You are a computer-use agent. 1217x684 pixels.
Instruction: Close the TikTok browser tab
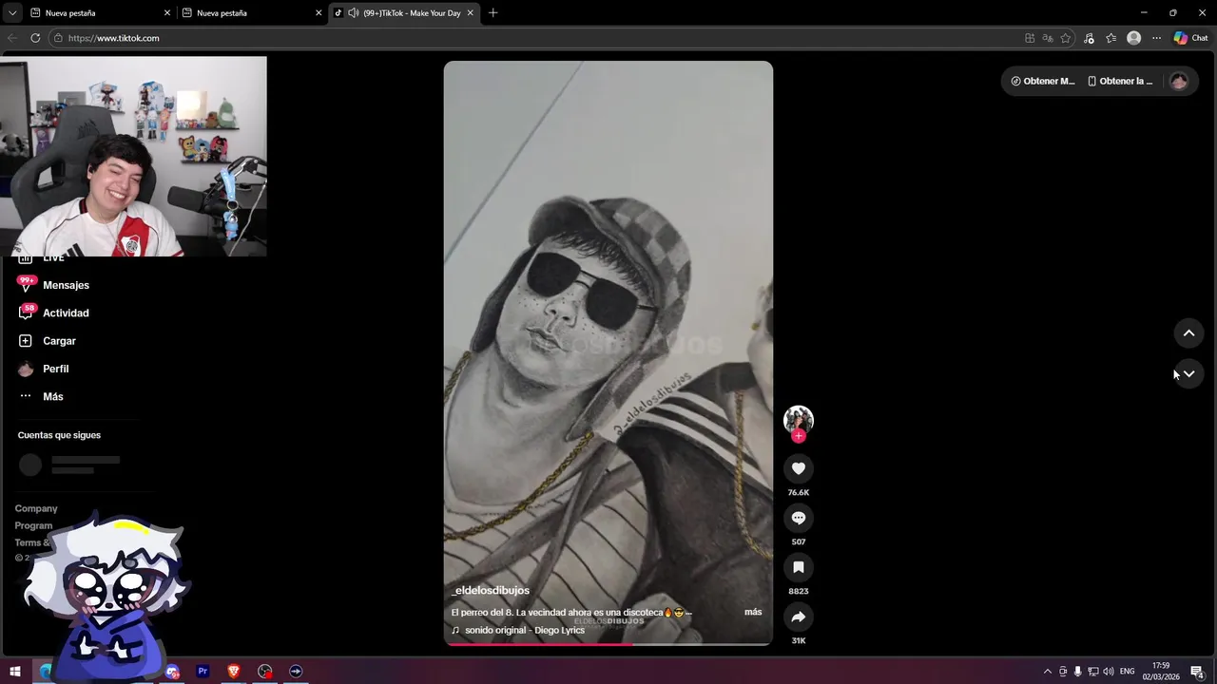point(470,13)
